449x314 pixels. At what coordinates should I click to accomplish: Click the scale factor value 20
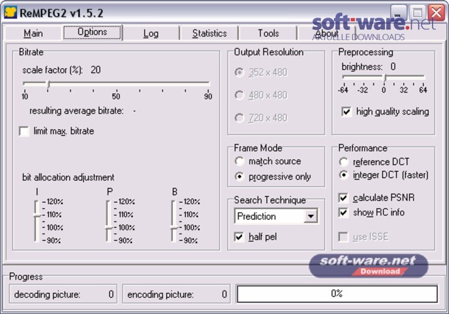[96, 70]
